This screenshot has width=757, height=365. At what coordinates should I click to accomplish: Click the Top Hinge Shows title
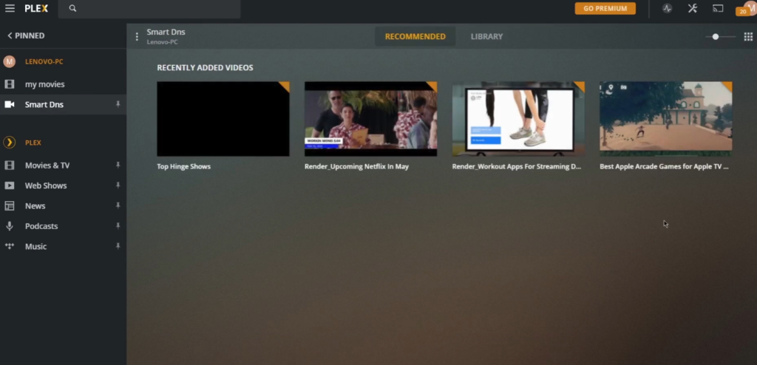(183, 166)
